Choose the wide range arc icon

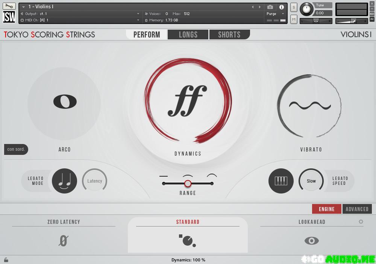pyautogui.click(x=212, y=175)
